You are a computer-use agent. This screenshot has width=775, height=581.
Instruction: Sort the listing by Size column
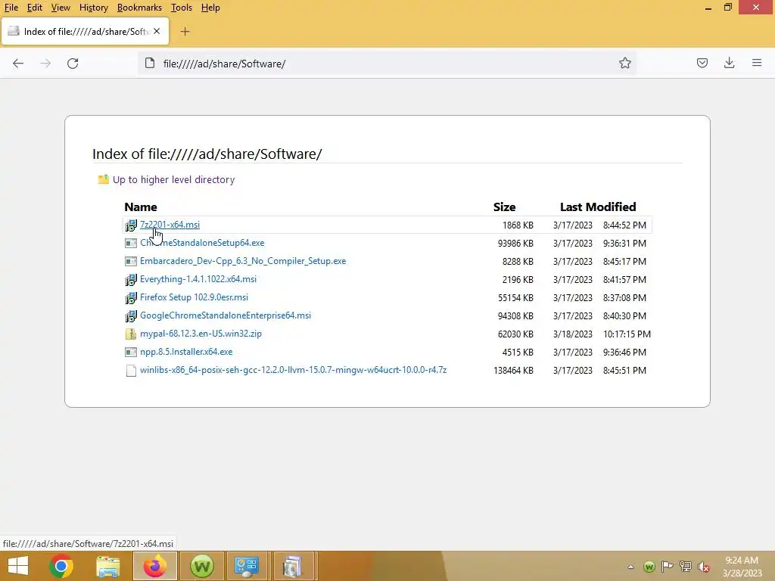[x=504, y=207]
